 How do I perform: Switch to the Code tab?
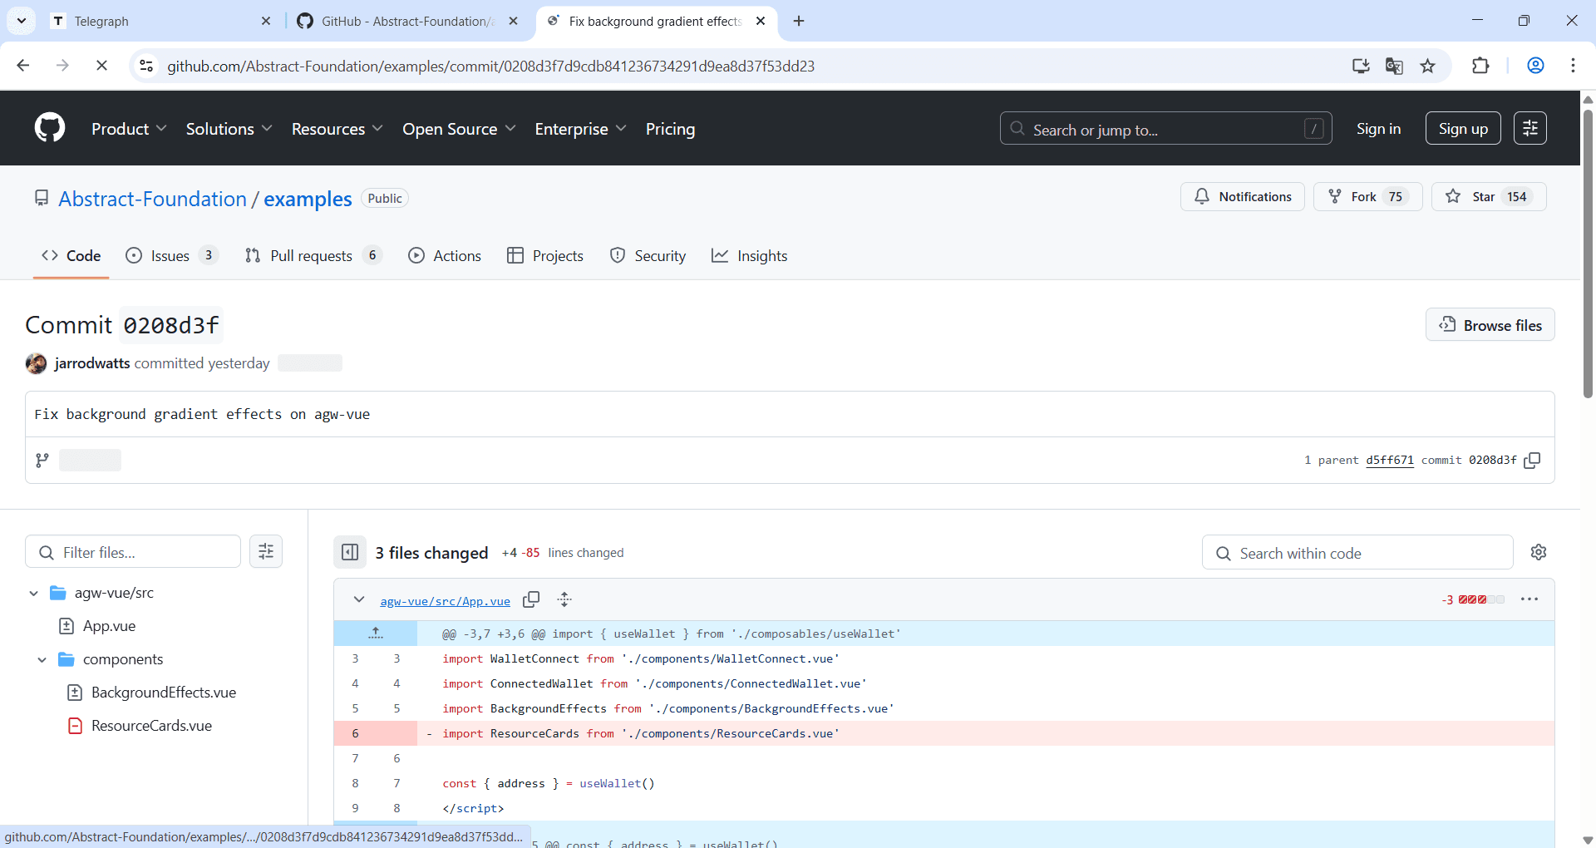(71, 255)
